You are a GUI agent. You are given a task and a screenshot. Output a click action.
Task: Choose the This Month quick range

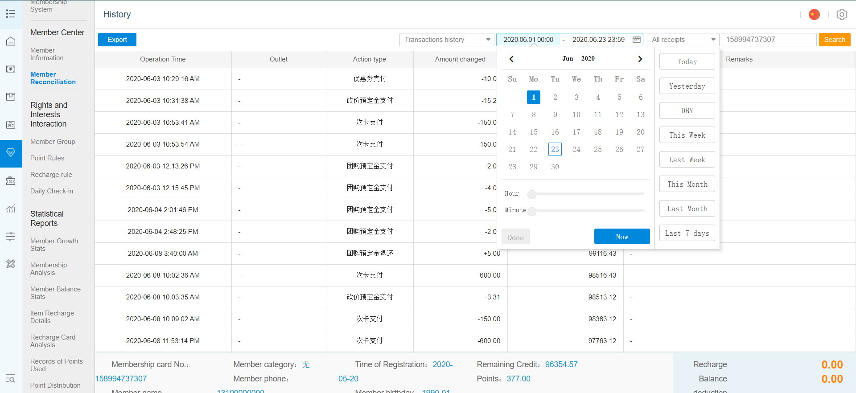687,184
